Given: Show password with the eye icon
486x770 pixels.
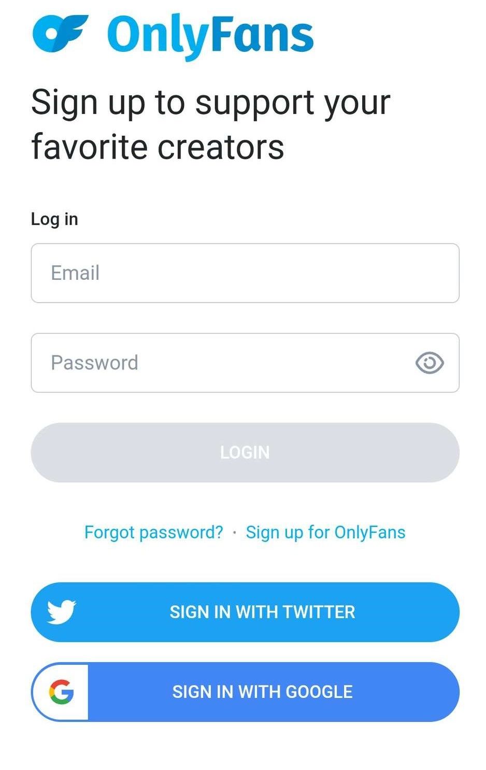Looking at the screenshot, I should point(430,363).
